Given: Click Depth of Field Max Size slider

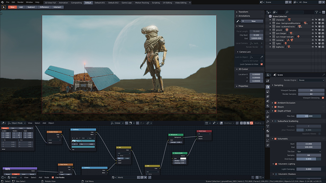Looking at the screenshot, I should click(309, 116).
